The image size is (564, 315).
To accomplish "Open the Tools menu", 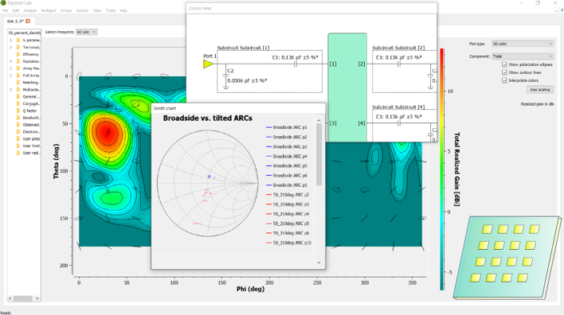I will 111,10.
